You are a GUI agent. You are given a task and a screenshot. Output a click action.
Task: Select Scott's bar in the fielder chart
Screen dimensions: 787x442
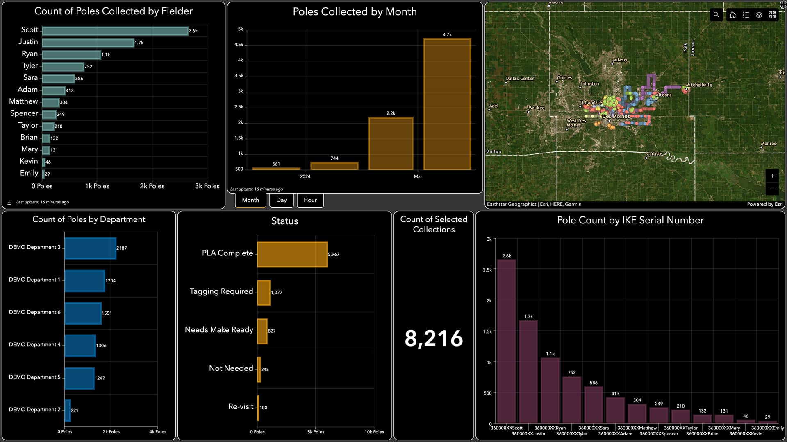(113, 29)
